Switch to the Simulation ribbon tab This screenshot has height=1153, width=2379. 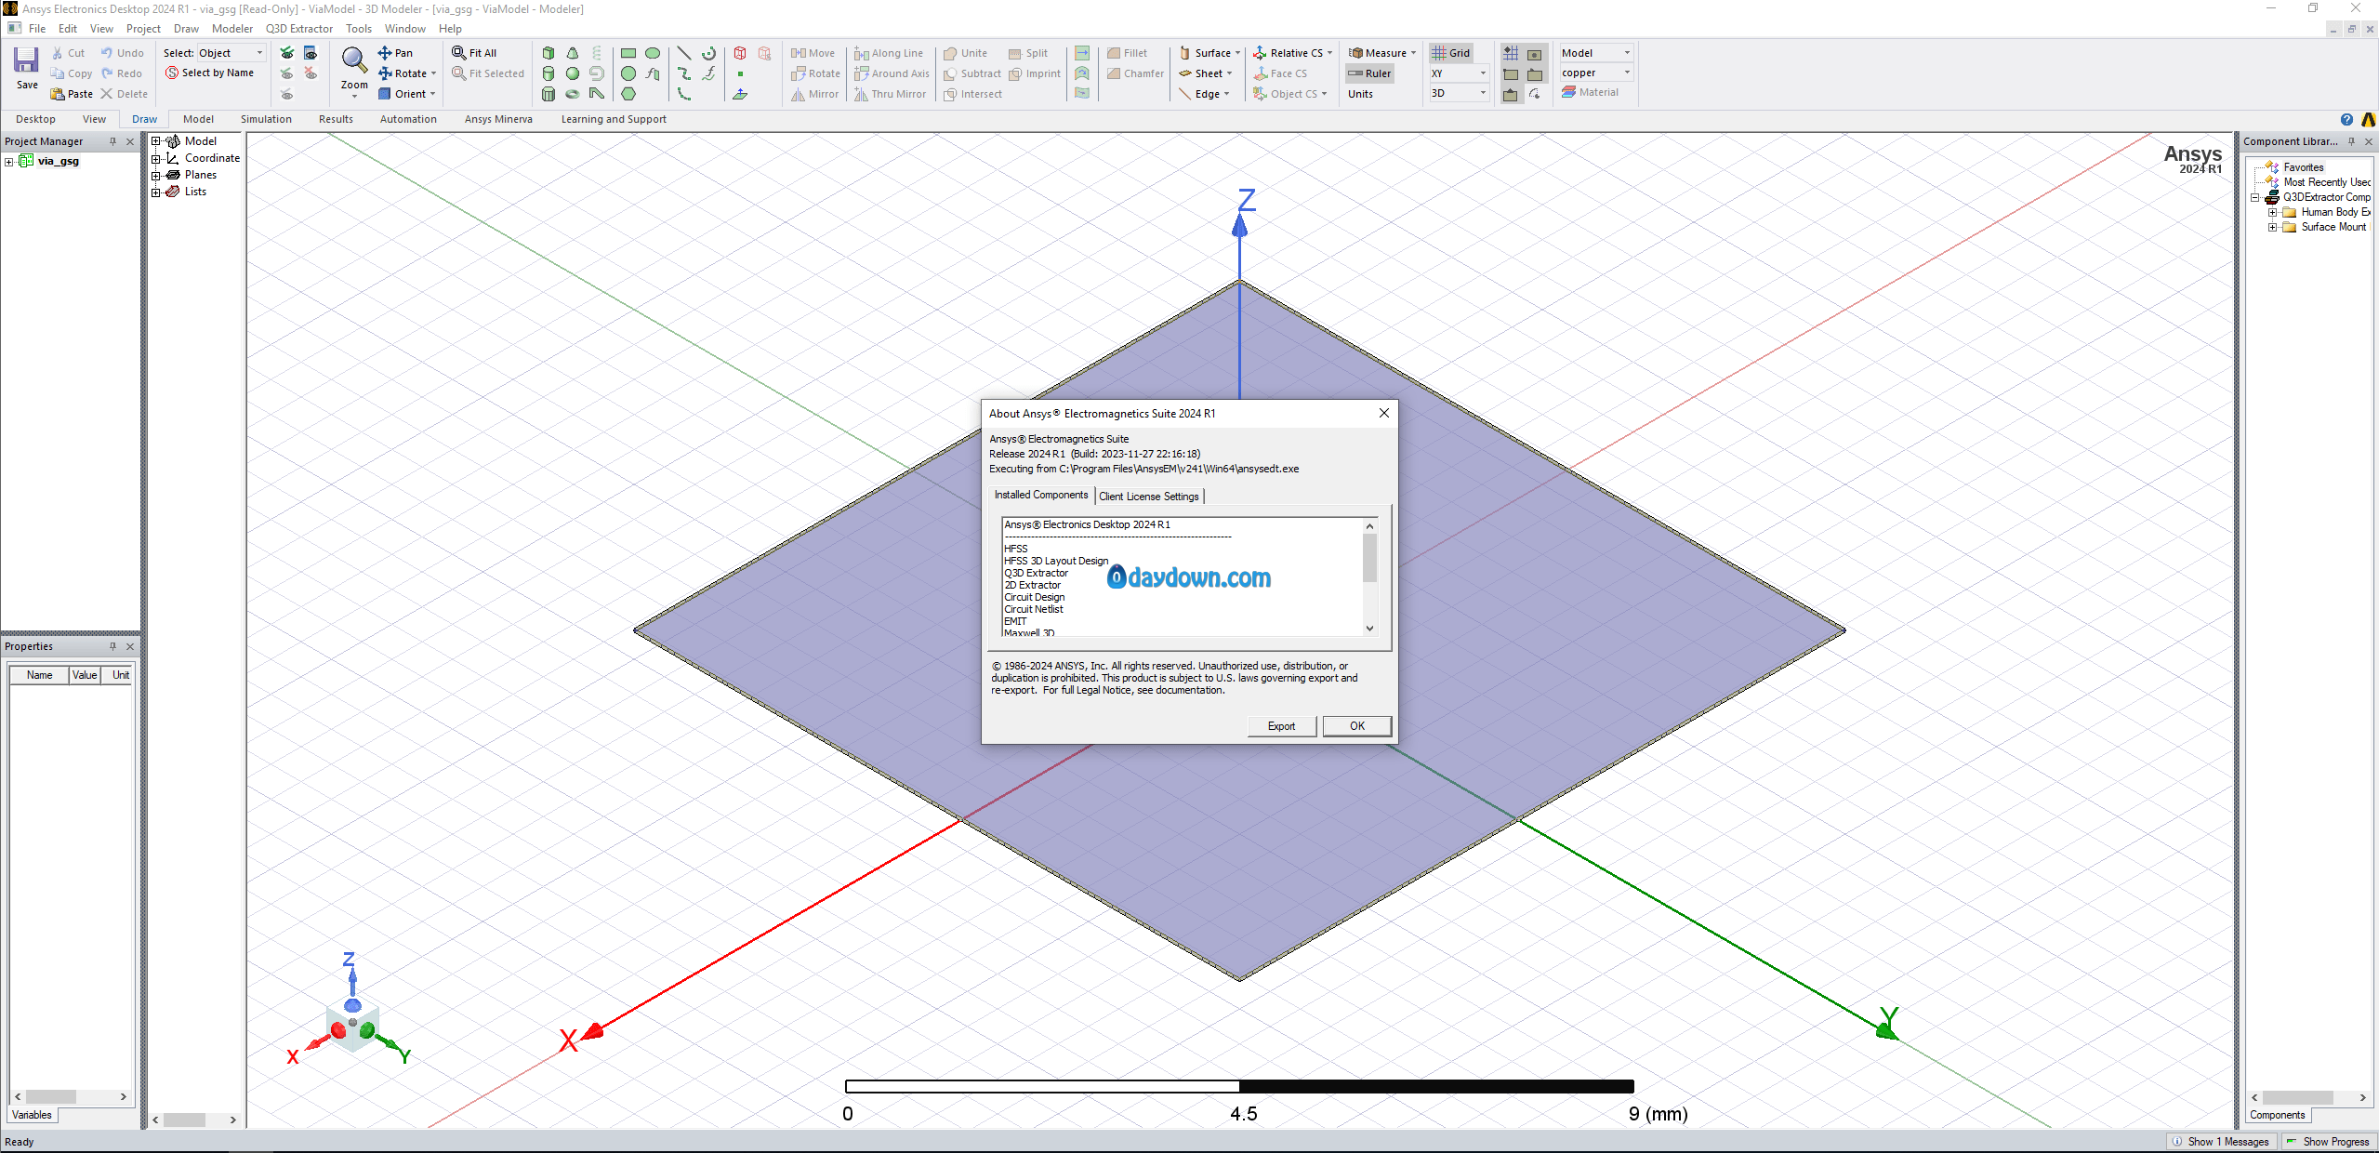(x=266, y=119)
